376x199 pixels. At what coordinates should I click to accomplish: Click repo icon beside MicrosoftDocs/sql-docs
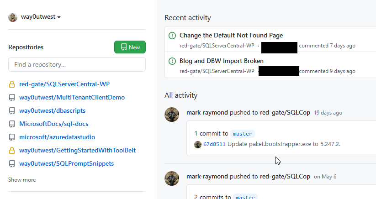(x=12, y=124)
